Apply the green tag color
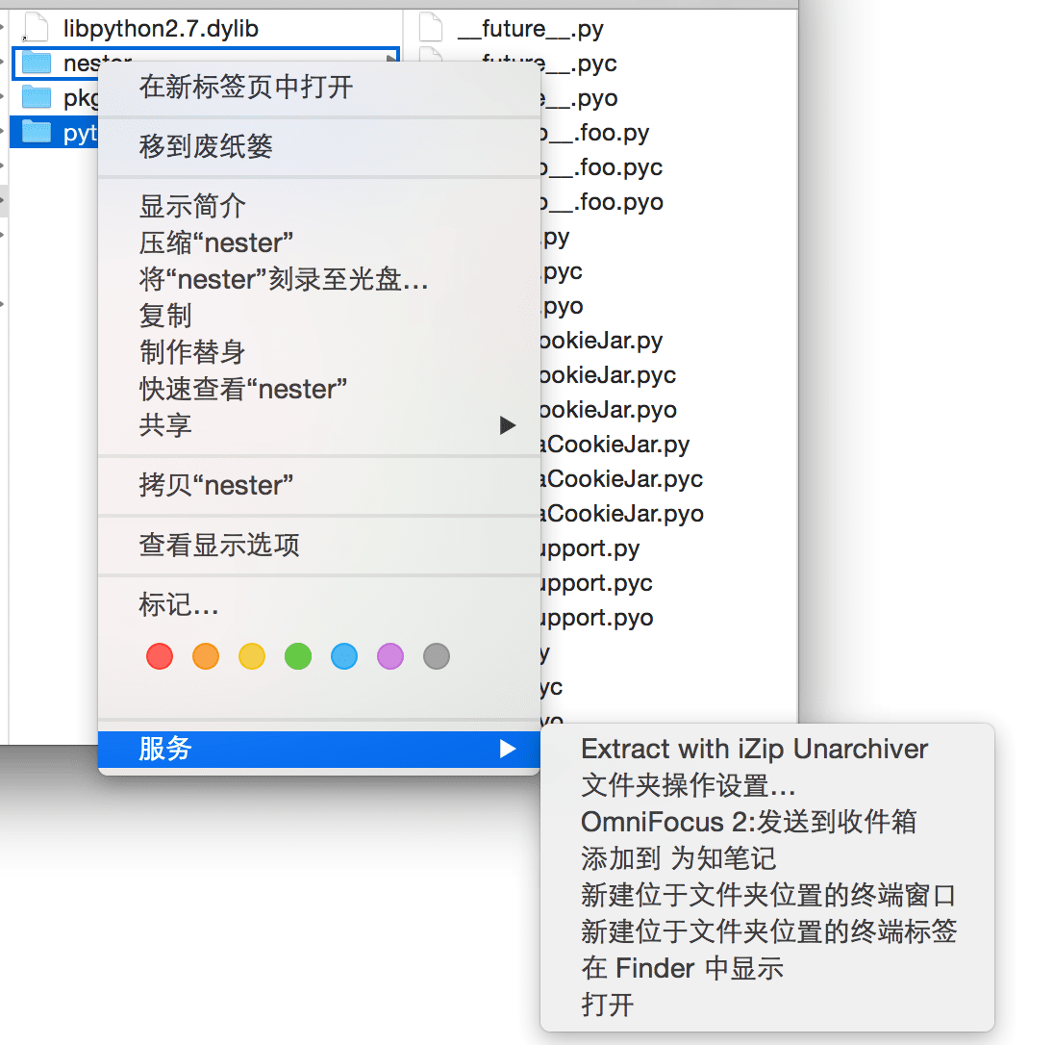The height and width of the screenshot is (1045, 1054). tap(298, 657)
